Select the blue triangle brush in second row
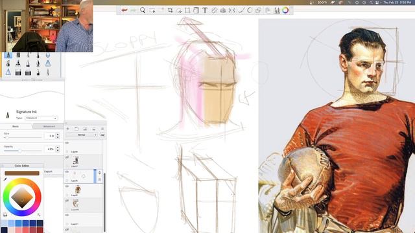Image resolution: width=415 pixels, height=233 pixels. click(x=47, y=63)
